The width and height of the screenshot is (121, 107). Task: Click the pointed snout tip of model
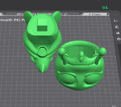[x=42, y=68]
